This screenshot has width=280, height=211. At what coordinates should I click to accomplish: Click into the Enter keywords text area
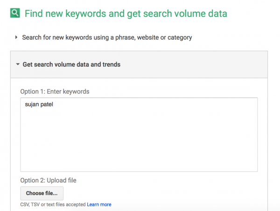pyautogui.click(x=139, y=134)
